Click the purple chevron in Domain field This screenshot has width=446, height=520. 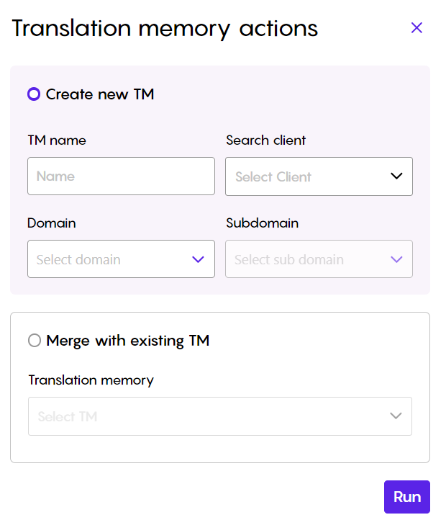click(x=198, y=259)
